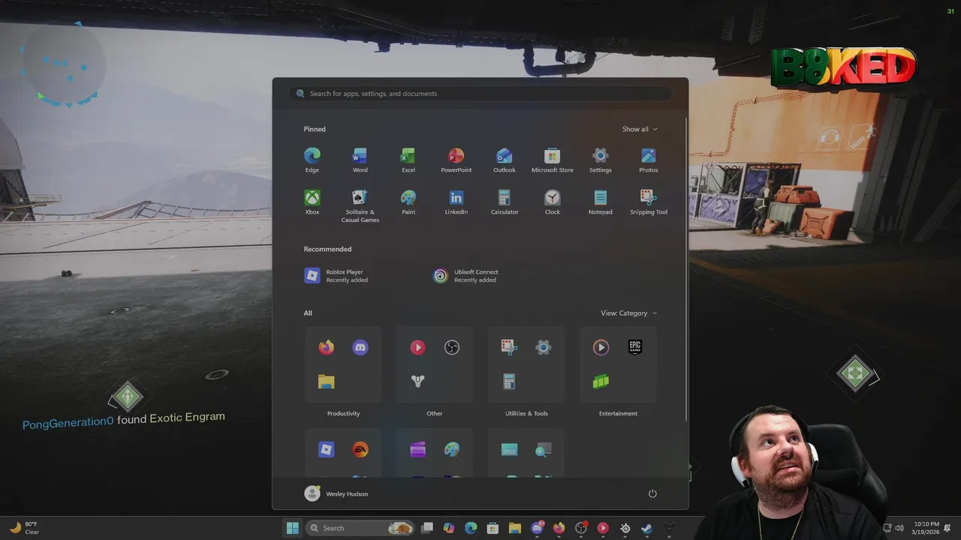This screenshot has height=540, width=961.
Task: Open the View: Category dropdown
Action: pos(628,313)
